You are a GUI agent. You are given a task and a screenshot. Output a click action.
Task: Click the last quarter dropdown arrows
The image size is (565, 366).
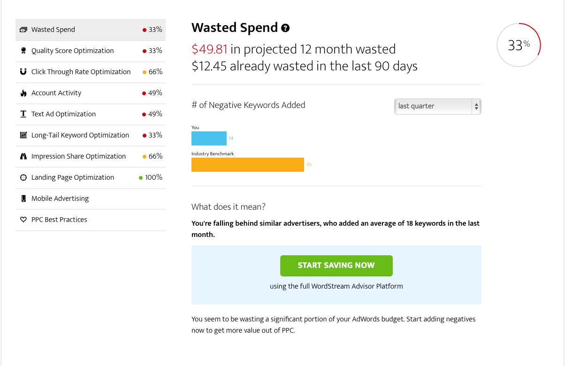point(476,106)
